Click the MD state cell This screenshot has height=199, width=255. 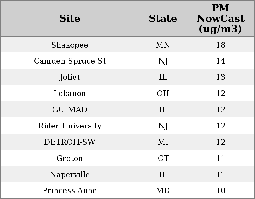163,191
